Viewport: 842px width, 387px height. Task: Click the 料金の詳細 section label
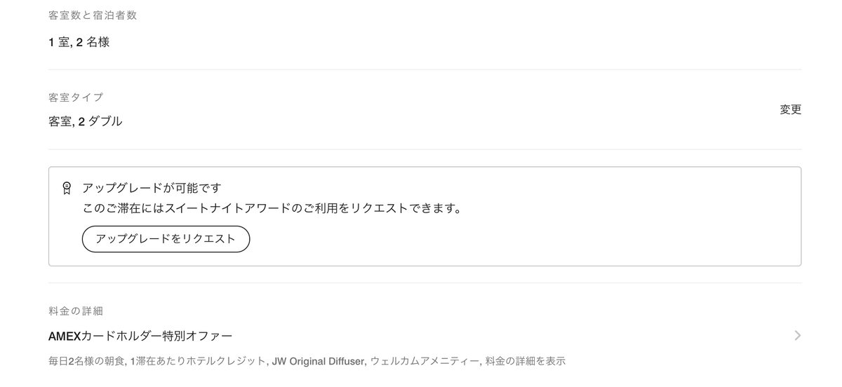point(76,311)
